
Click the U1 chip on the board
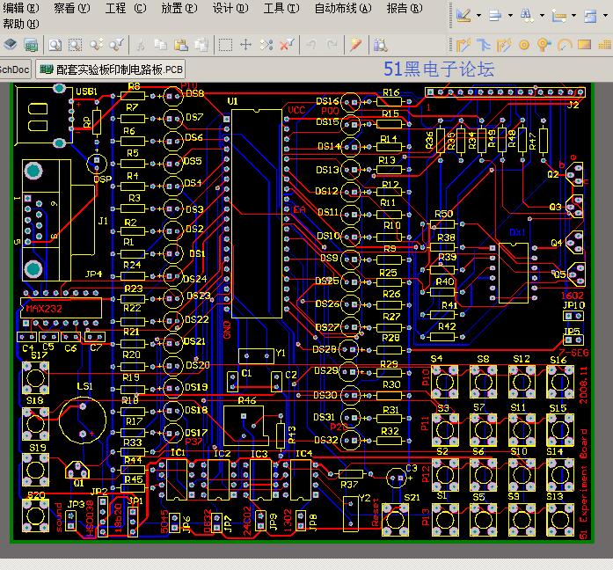[257, 214]
